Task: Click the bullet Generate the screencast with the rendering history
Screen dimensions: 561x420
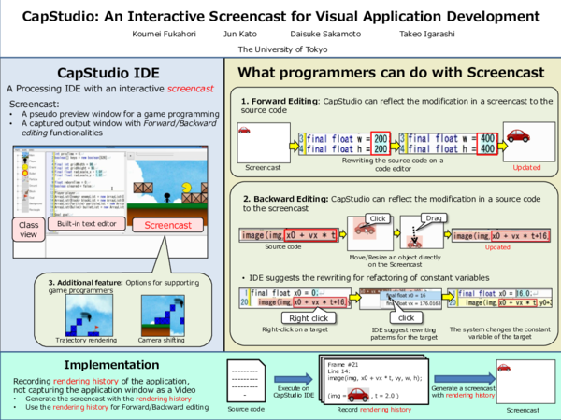Action: tap(108, 399)
